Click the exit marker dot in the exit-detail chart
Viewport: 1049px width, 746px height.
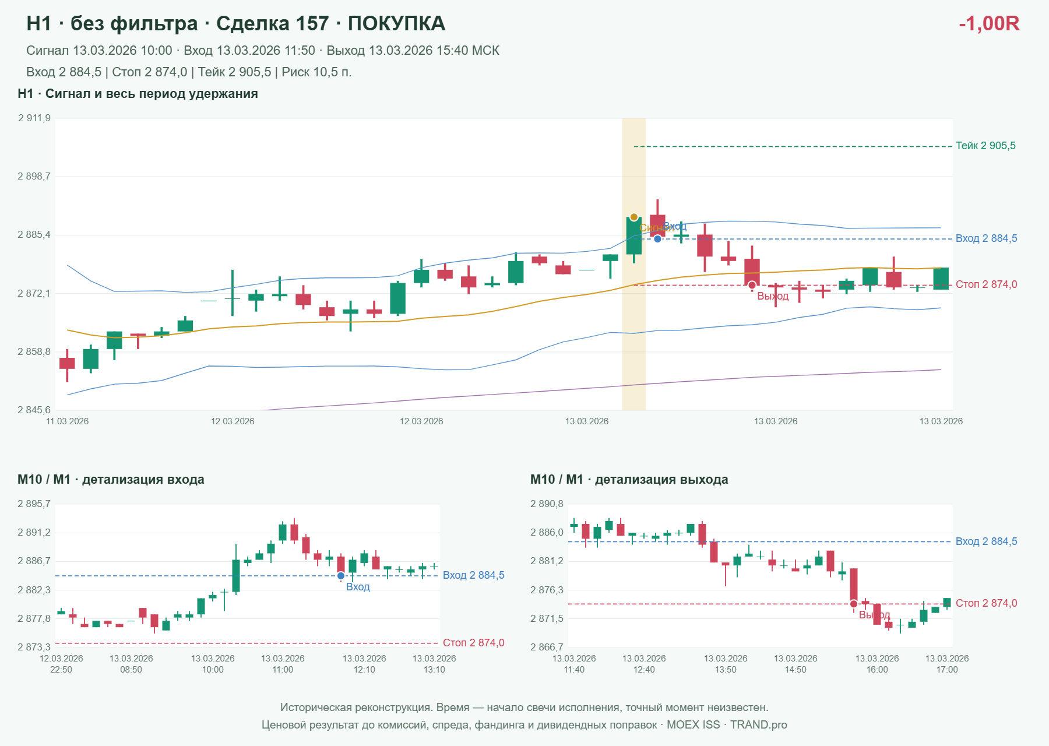point(854,604)
